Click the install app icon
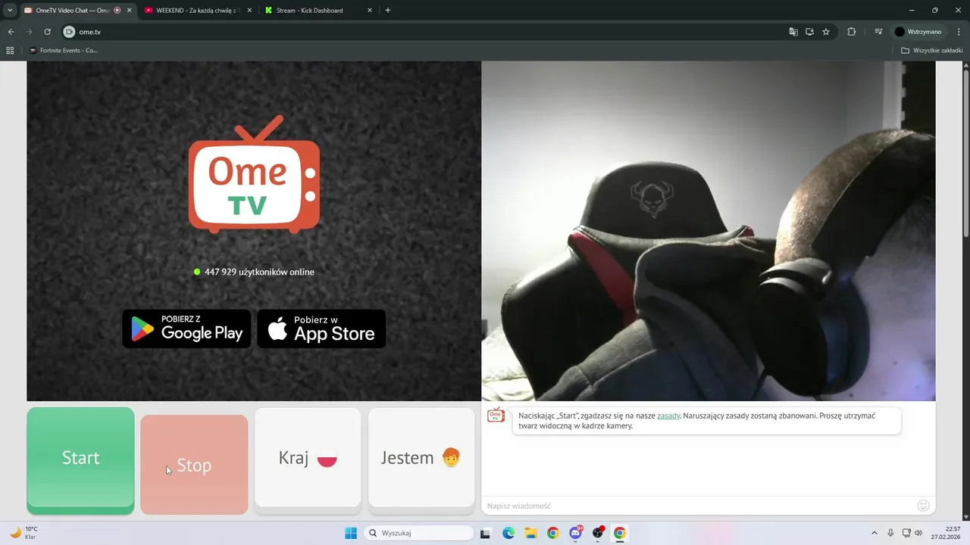This screenshot has height=545, width=970. click(x=810, y=32)
